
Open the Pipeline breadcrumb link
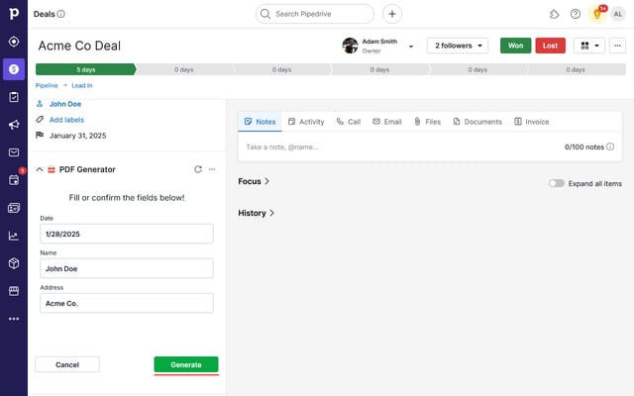pyautogui.click(x=47, y=86)
